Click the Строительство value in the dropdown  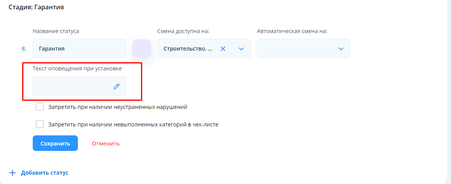[x=188, y=49]
